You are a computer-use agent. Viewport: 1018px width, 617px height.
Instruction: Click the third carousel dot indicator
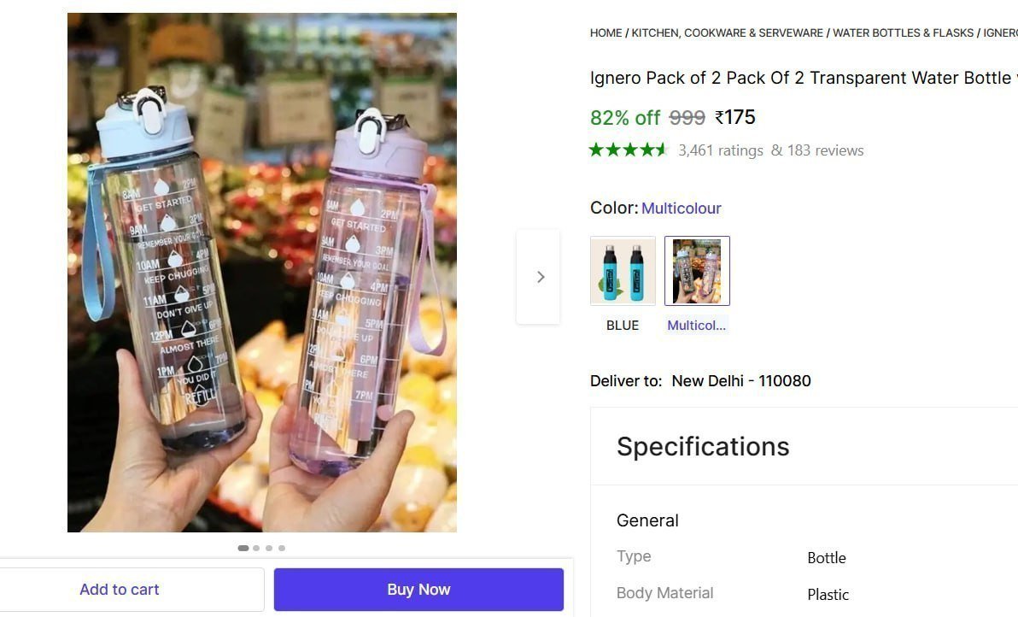point(269,548)
